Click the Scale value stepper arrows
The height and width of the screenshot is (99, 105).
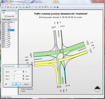pos(16,13)
